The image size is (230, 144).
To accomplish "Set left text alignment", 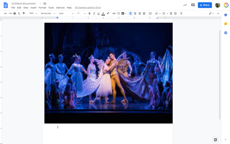I will (130, 13).
